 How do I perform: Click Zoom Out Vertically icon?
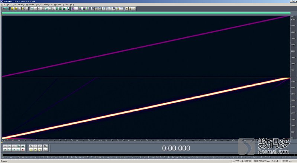[x=45, y=150]
